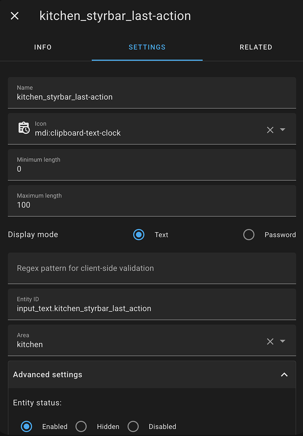The height and width of the screenshot is (436, 303).
Task: Set entity status to Hidden
Action: 81,426
